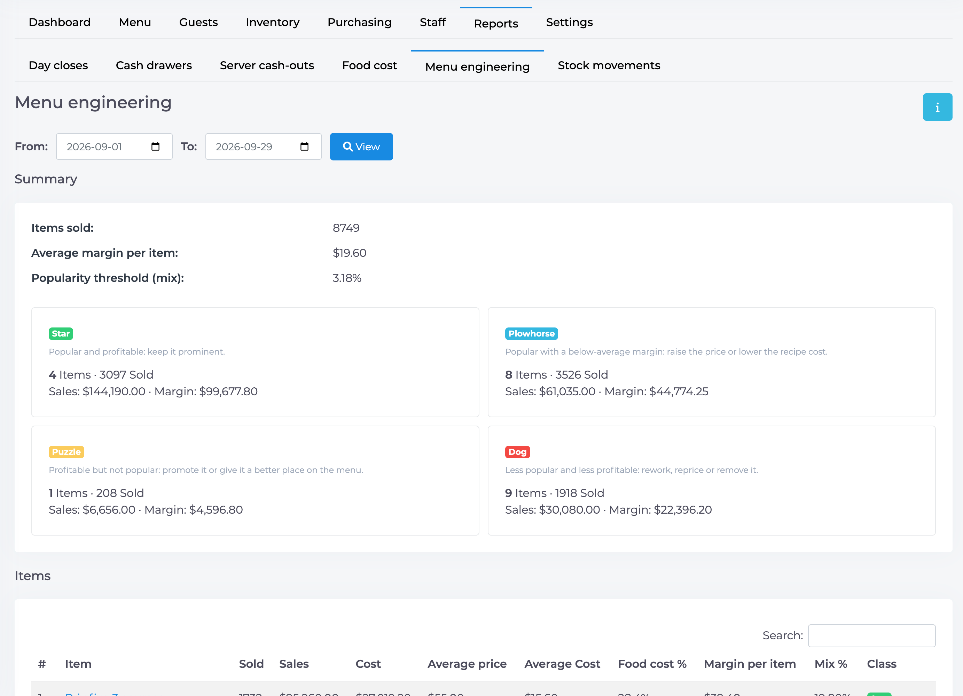963x696 pixels.
Task: Sort table by # column
Action: tap(42, 664)
